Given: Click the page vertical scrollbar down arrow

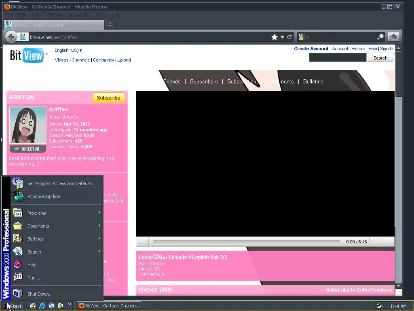Looking at the screenshot, I should click(x=398, y=286).
